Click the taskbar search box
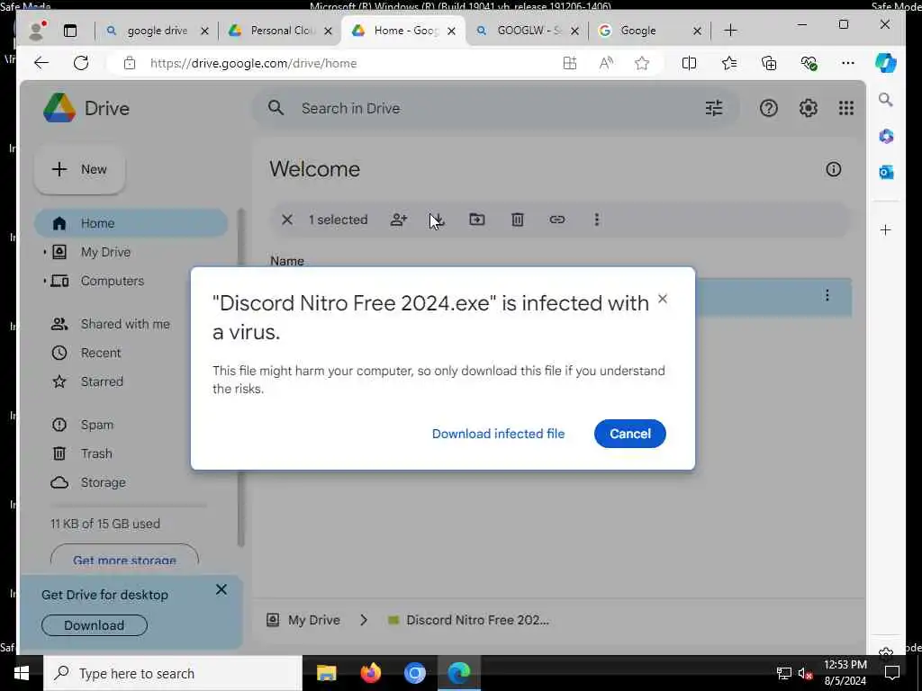This screenshot has height=691, width=922. tap(173, 673)
